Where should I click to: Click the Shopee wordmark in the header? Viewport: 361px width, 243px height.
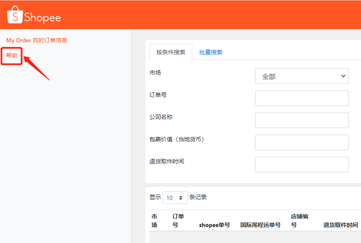click(42, 17)
